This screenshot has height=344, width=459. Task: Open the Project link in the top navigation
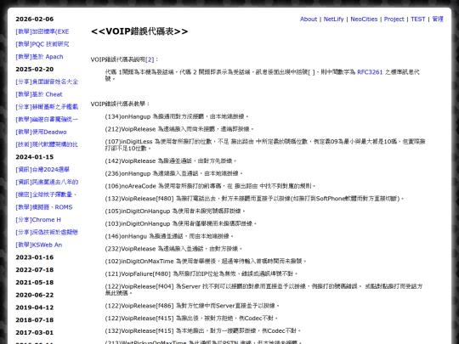pyautogui.click(x=394, y=19)
